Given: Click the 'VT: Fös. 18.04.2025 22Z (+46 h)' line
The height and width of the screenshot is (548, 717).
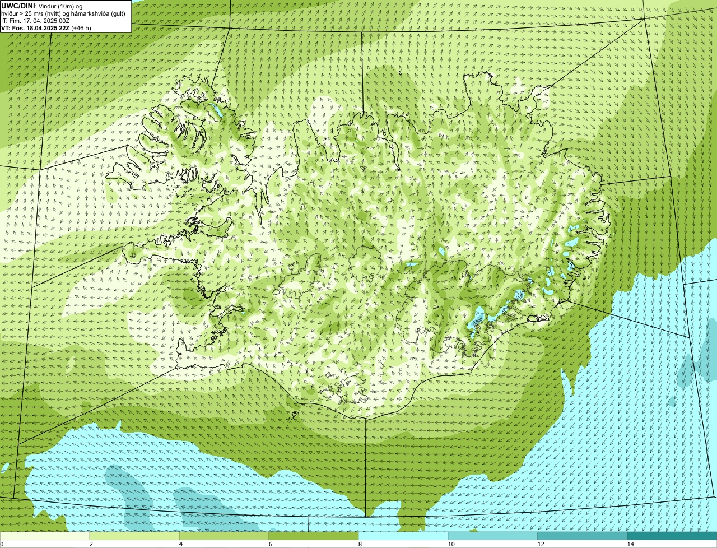Looking at the screenshot, I should click(x=46, y=28).
